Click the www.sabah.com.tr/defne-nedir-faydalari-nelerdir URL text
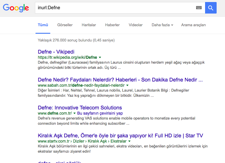225x163 pixels. click(81, 85)
